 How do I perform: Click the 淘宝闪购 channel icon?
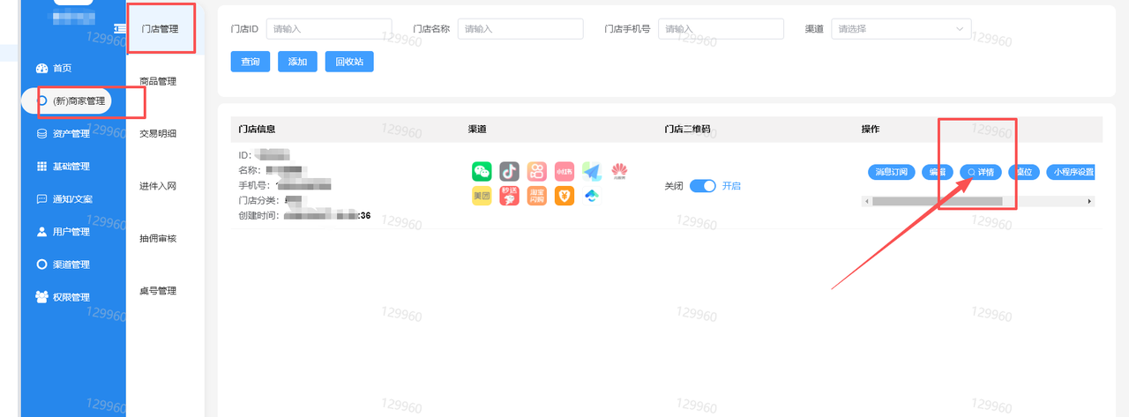tap(537, 197)
